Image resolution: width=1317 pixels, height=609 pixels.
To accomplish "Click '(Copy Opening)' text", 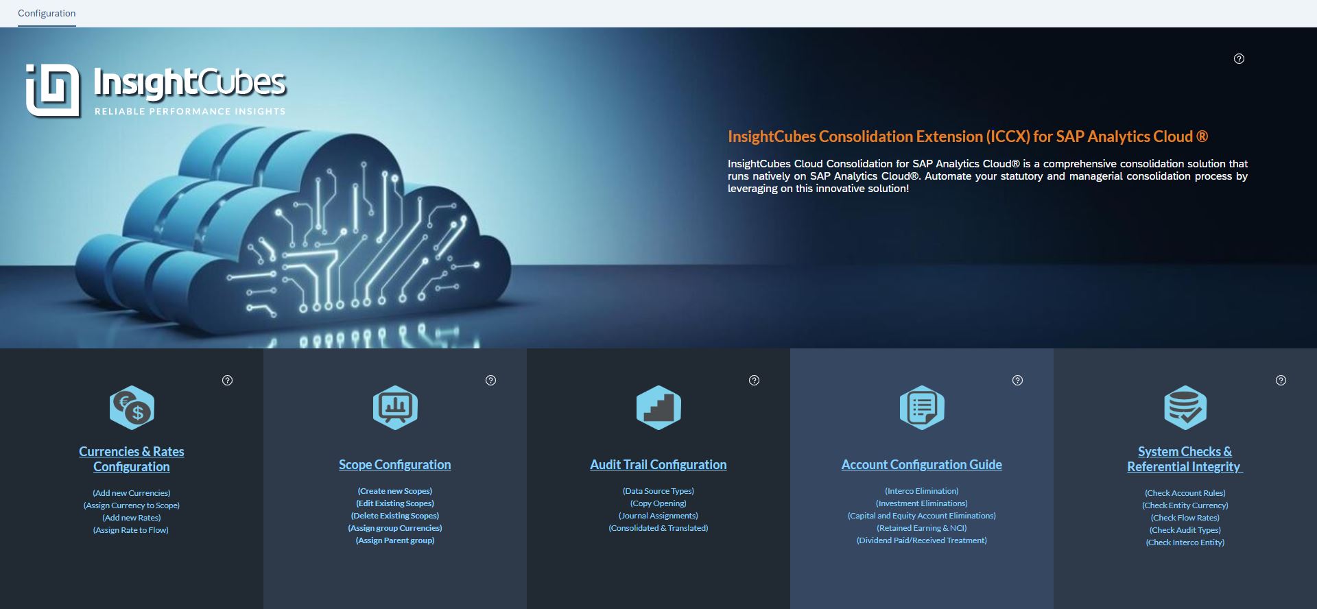I will 658,503.
